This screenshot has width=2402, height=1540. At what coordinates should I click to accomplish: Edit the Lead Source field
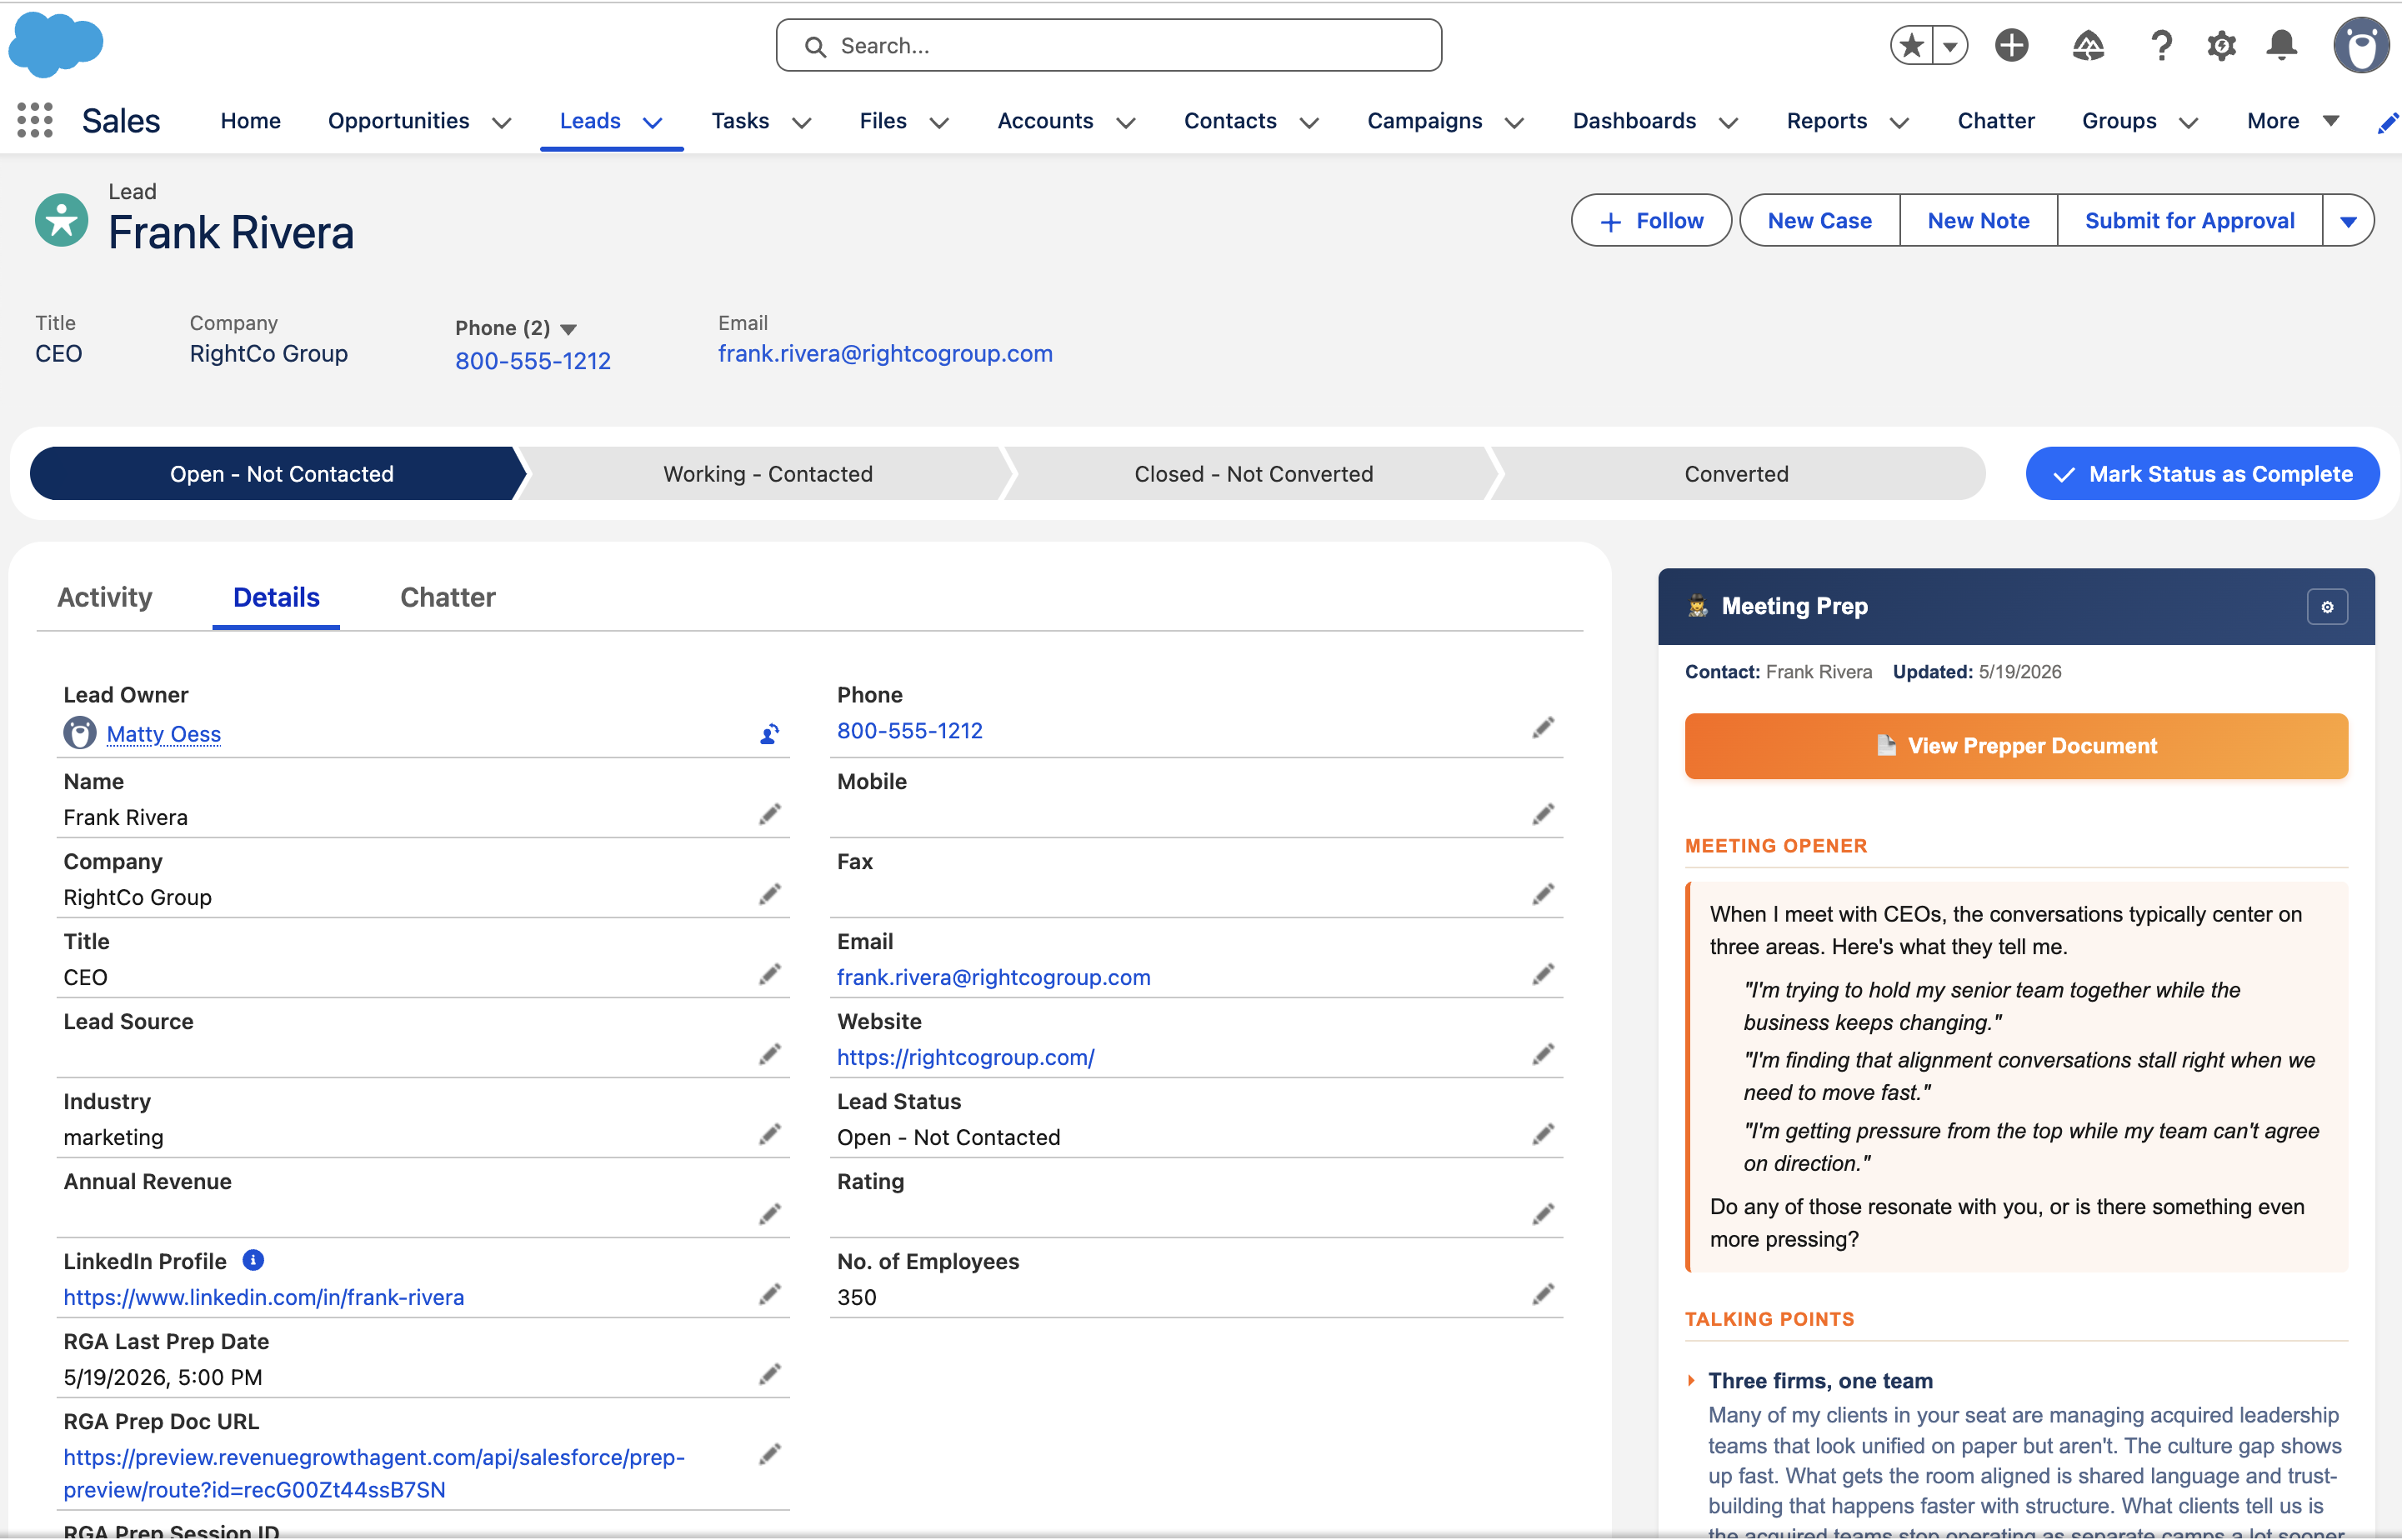coord(769,1054)
